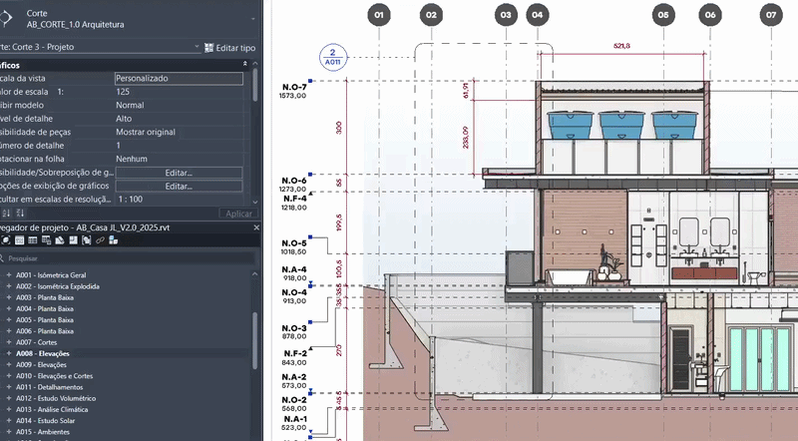Click the table-grid browser toolbar icon

tap(33, 240)
